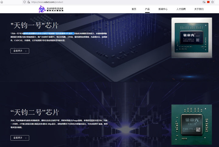This screenshot has width=219, height=147.
Task: Click the browser home icon
Action: point(2,2)
